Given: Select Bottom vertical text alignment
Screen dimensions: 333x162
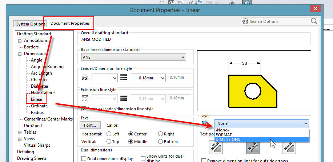Looking at the screenshot, I should 161,141.
